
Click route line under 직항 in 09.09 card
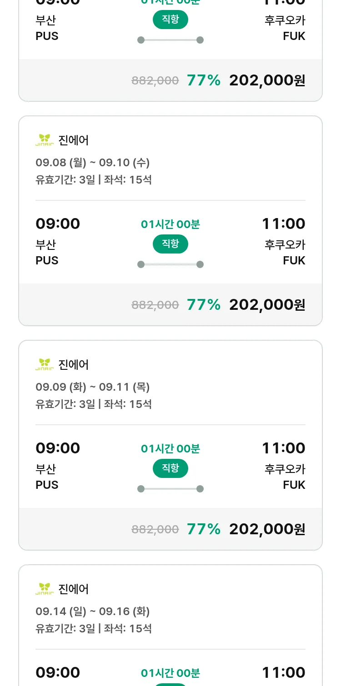(170, 489)
